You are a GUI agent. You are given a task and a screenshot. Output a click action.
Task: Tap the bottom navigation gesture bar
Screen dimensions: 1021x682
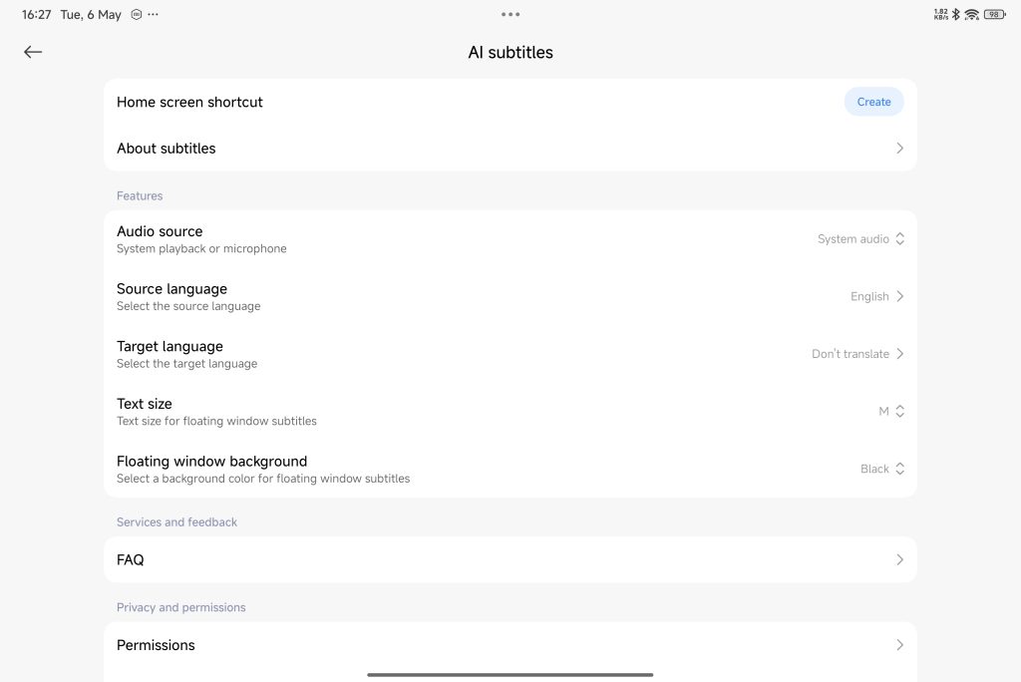click(510, 675)
